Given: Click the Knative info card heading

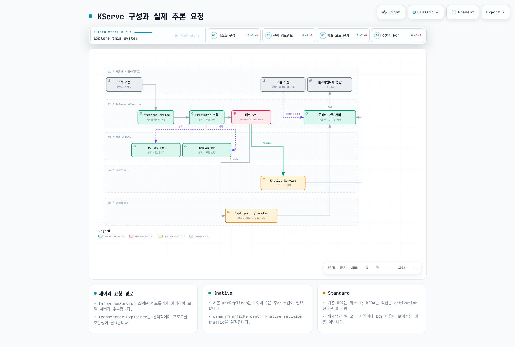Looking at the screenshot, I should (x=223, y=293).
